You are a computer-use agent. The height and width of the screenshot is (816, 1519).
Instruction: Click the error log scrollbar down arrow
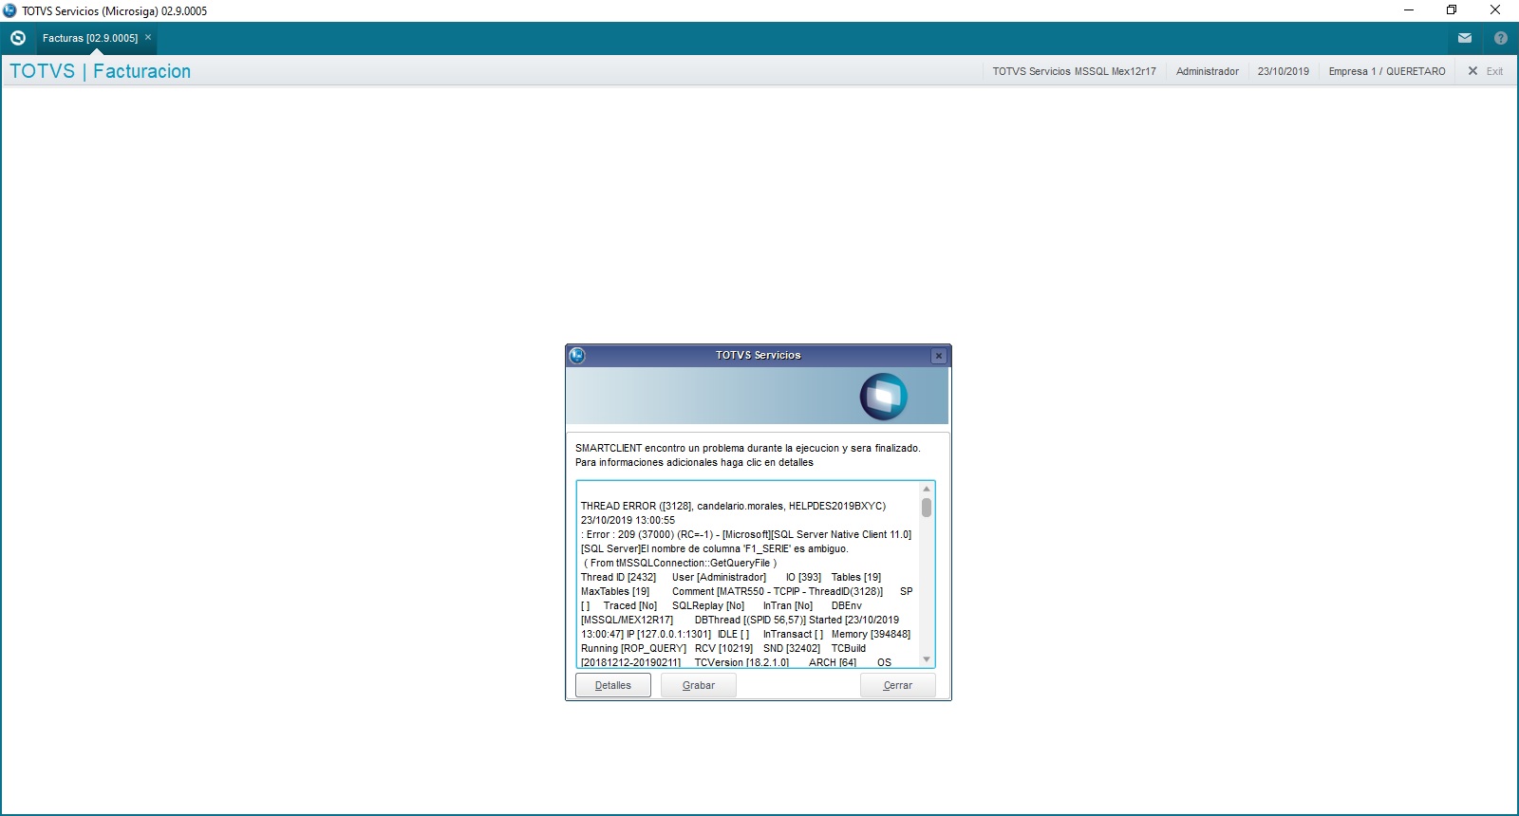point(927,659)
